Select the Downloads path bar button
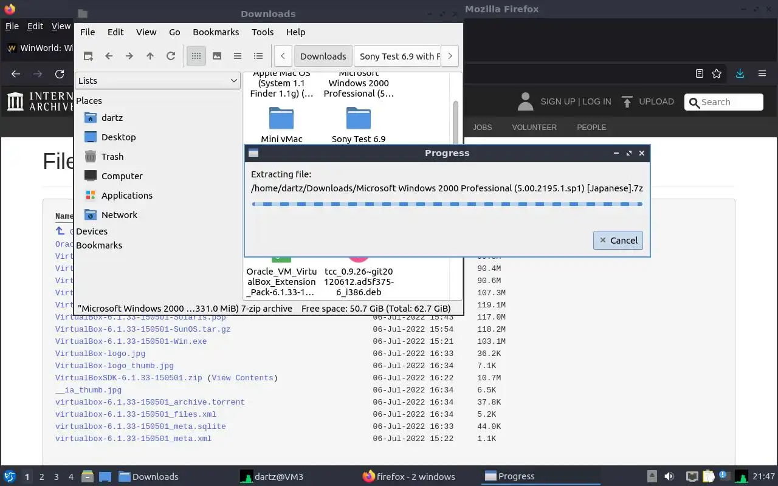 [323, 56]
